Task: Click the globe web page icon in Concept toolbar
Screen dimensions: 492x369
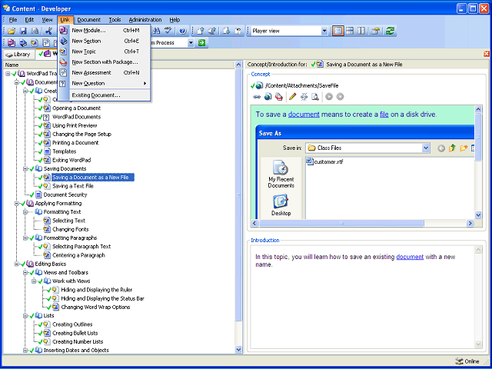Action: click(x=268, y=97)
